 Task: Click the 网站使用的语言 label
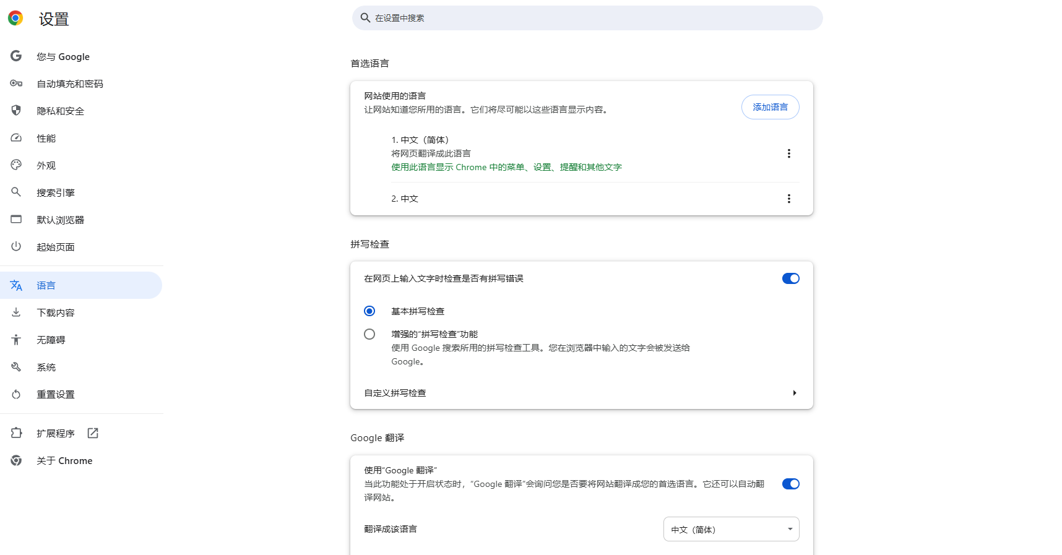[x=395, y=96]
